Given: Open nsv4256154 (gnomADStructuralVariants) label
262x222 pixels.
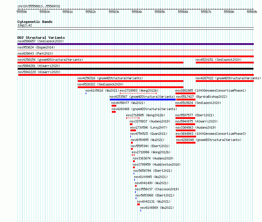Looking at the screenshot, I should click(50, 60).
